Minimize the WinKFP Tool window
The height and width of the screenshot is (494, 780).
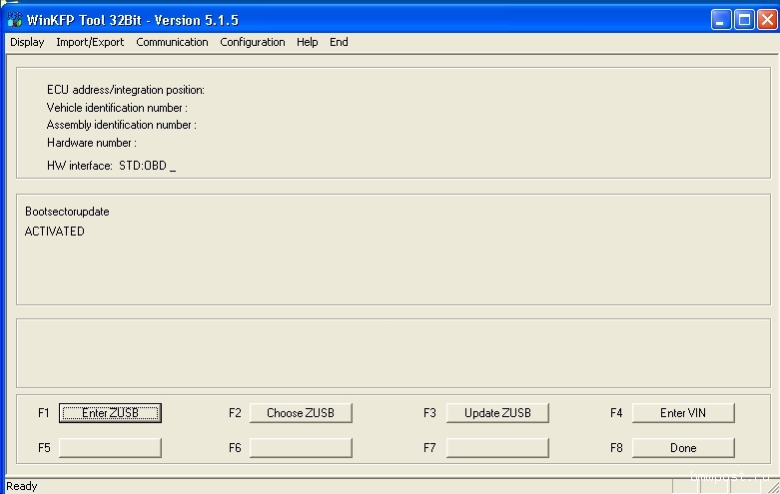[721, 19]
